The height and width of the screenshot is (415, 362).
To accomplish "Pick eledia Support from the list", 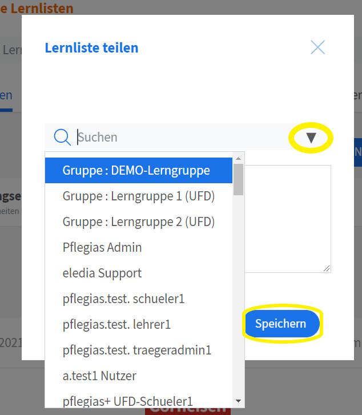I will coord(102,273).
